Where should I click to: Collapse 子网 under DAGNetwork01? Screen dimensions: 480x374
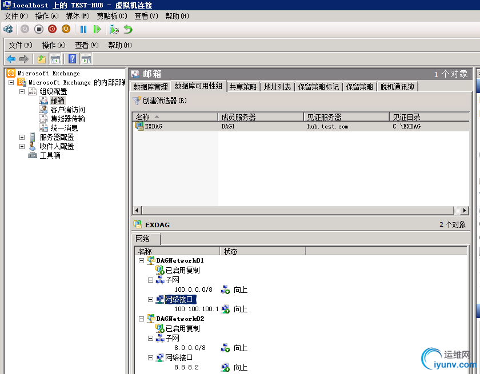(x=150, y=280)
